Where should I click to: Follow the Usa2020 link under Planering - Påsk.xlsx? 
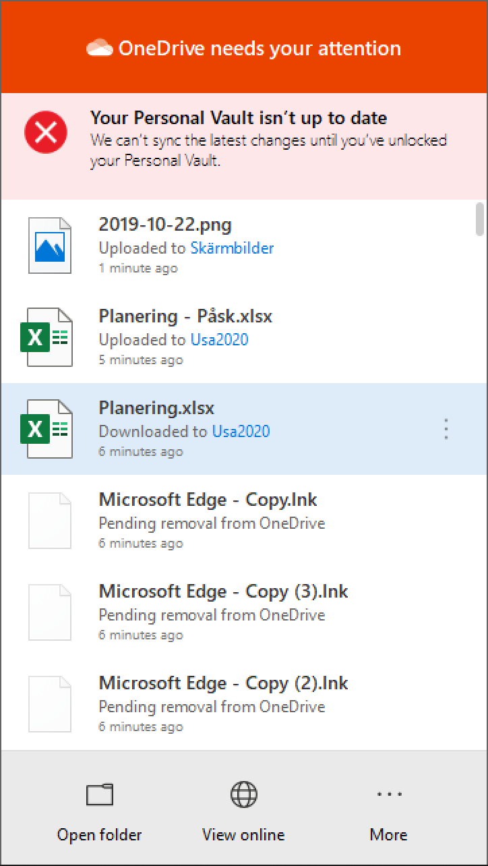pos(219,339)
